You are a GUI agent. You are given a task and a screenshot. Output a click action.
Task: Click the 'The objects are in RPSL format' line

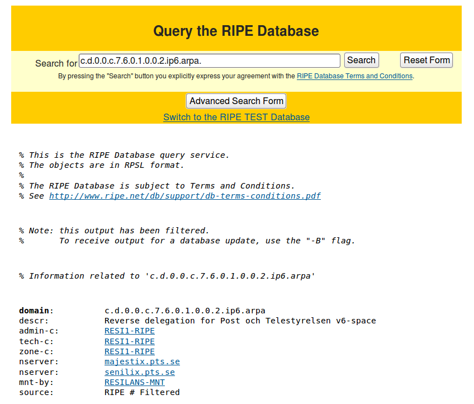101,165
